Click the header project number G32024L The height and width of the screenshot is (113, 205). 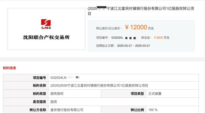[x=117, y=38]
